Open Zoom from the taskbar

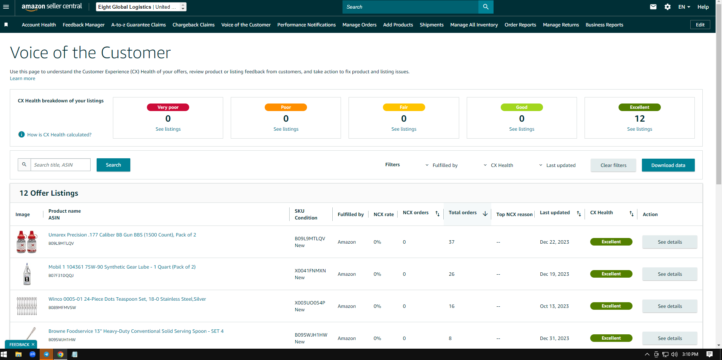point(32,354)
